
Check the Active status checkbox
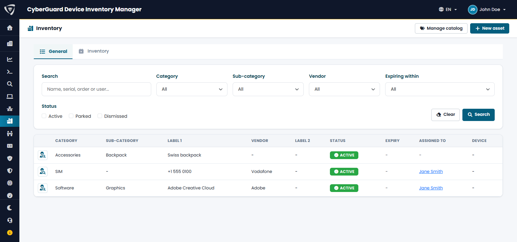coord(44,116)
